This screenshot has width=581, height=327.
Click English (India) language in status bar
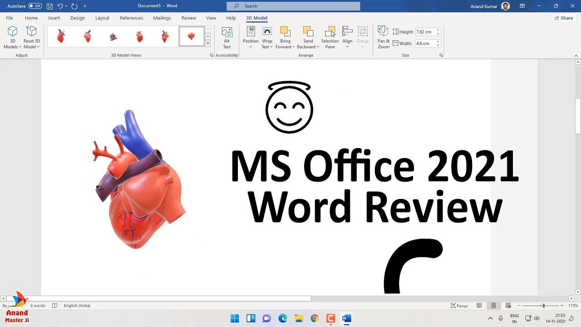coord(77,306)
